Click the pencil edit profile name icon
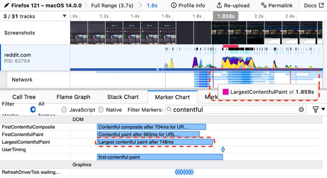 [6, 5]
